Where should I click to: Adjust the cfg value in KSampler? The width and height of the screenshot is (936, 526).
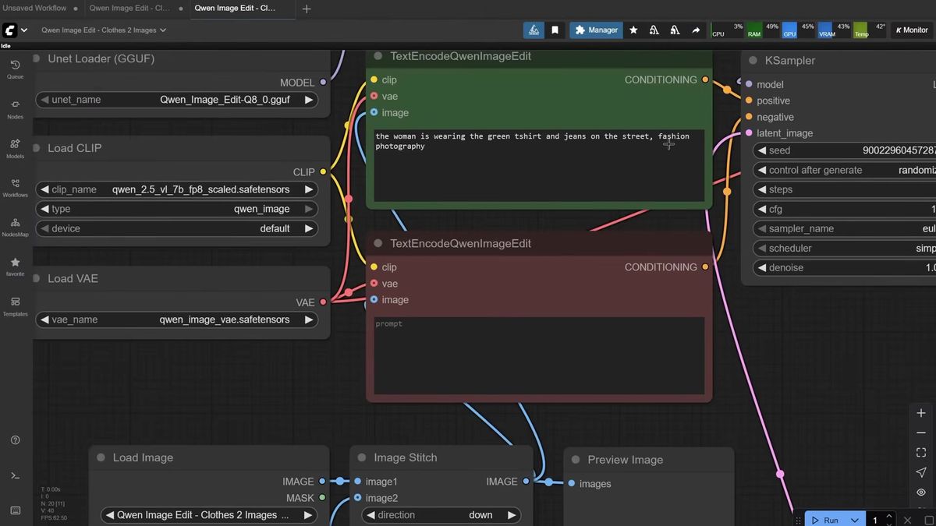[845, 209]
